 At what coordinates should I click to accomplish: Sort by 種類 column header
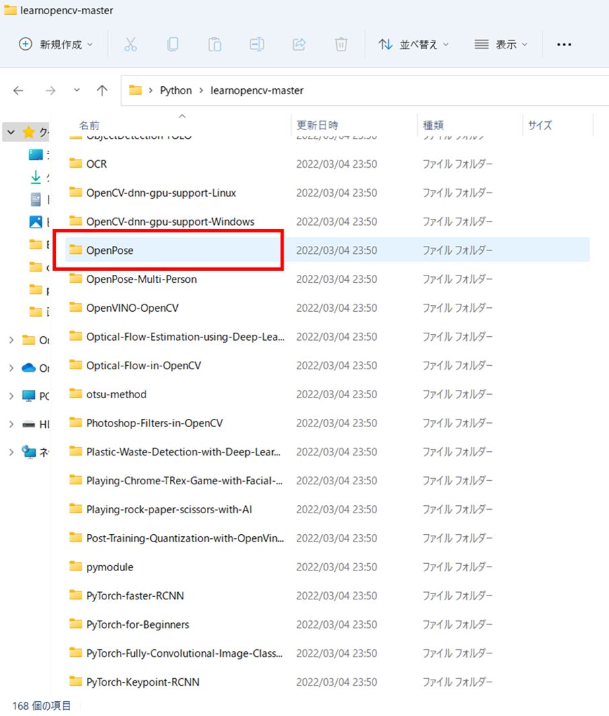pyautogui.click(x=433, y=125)
